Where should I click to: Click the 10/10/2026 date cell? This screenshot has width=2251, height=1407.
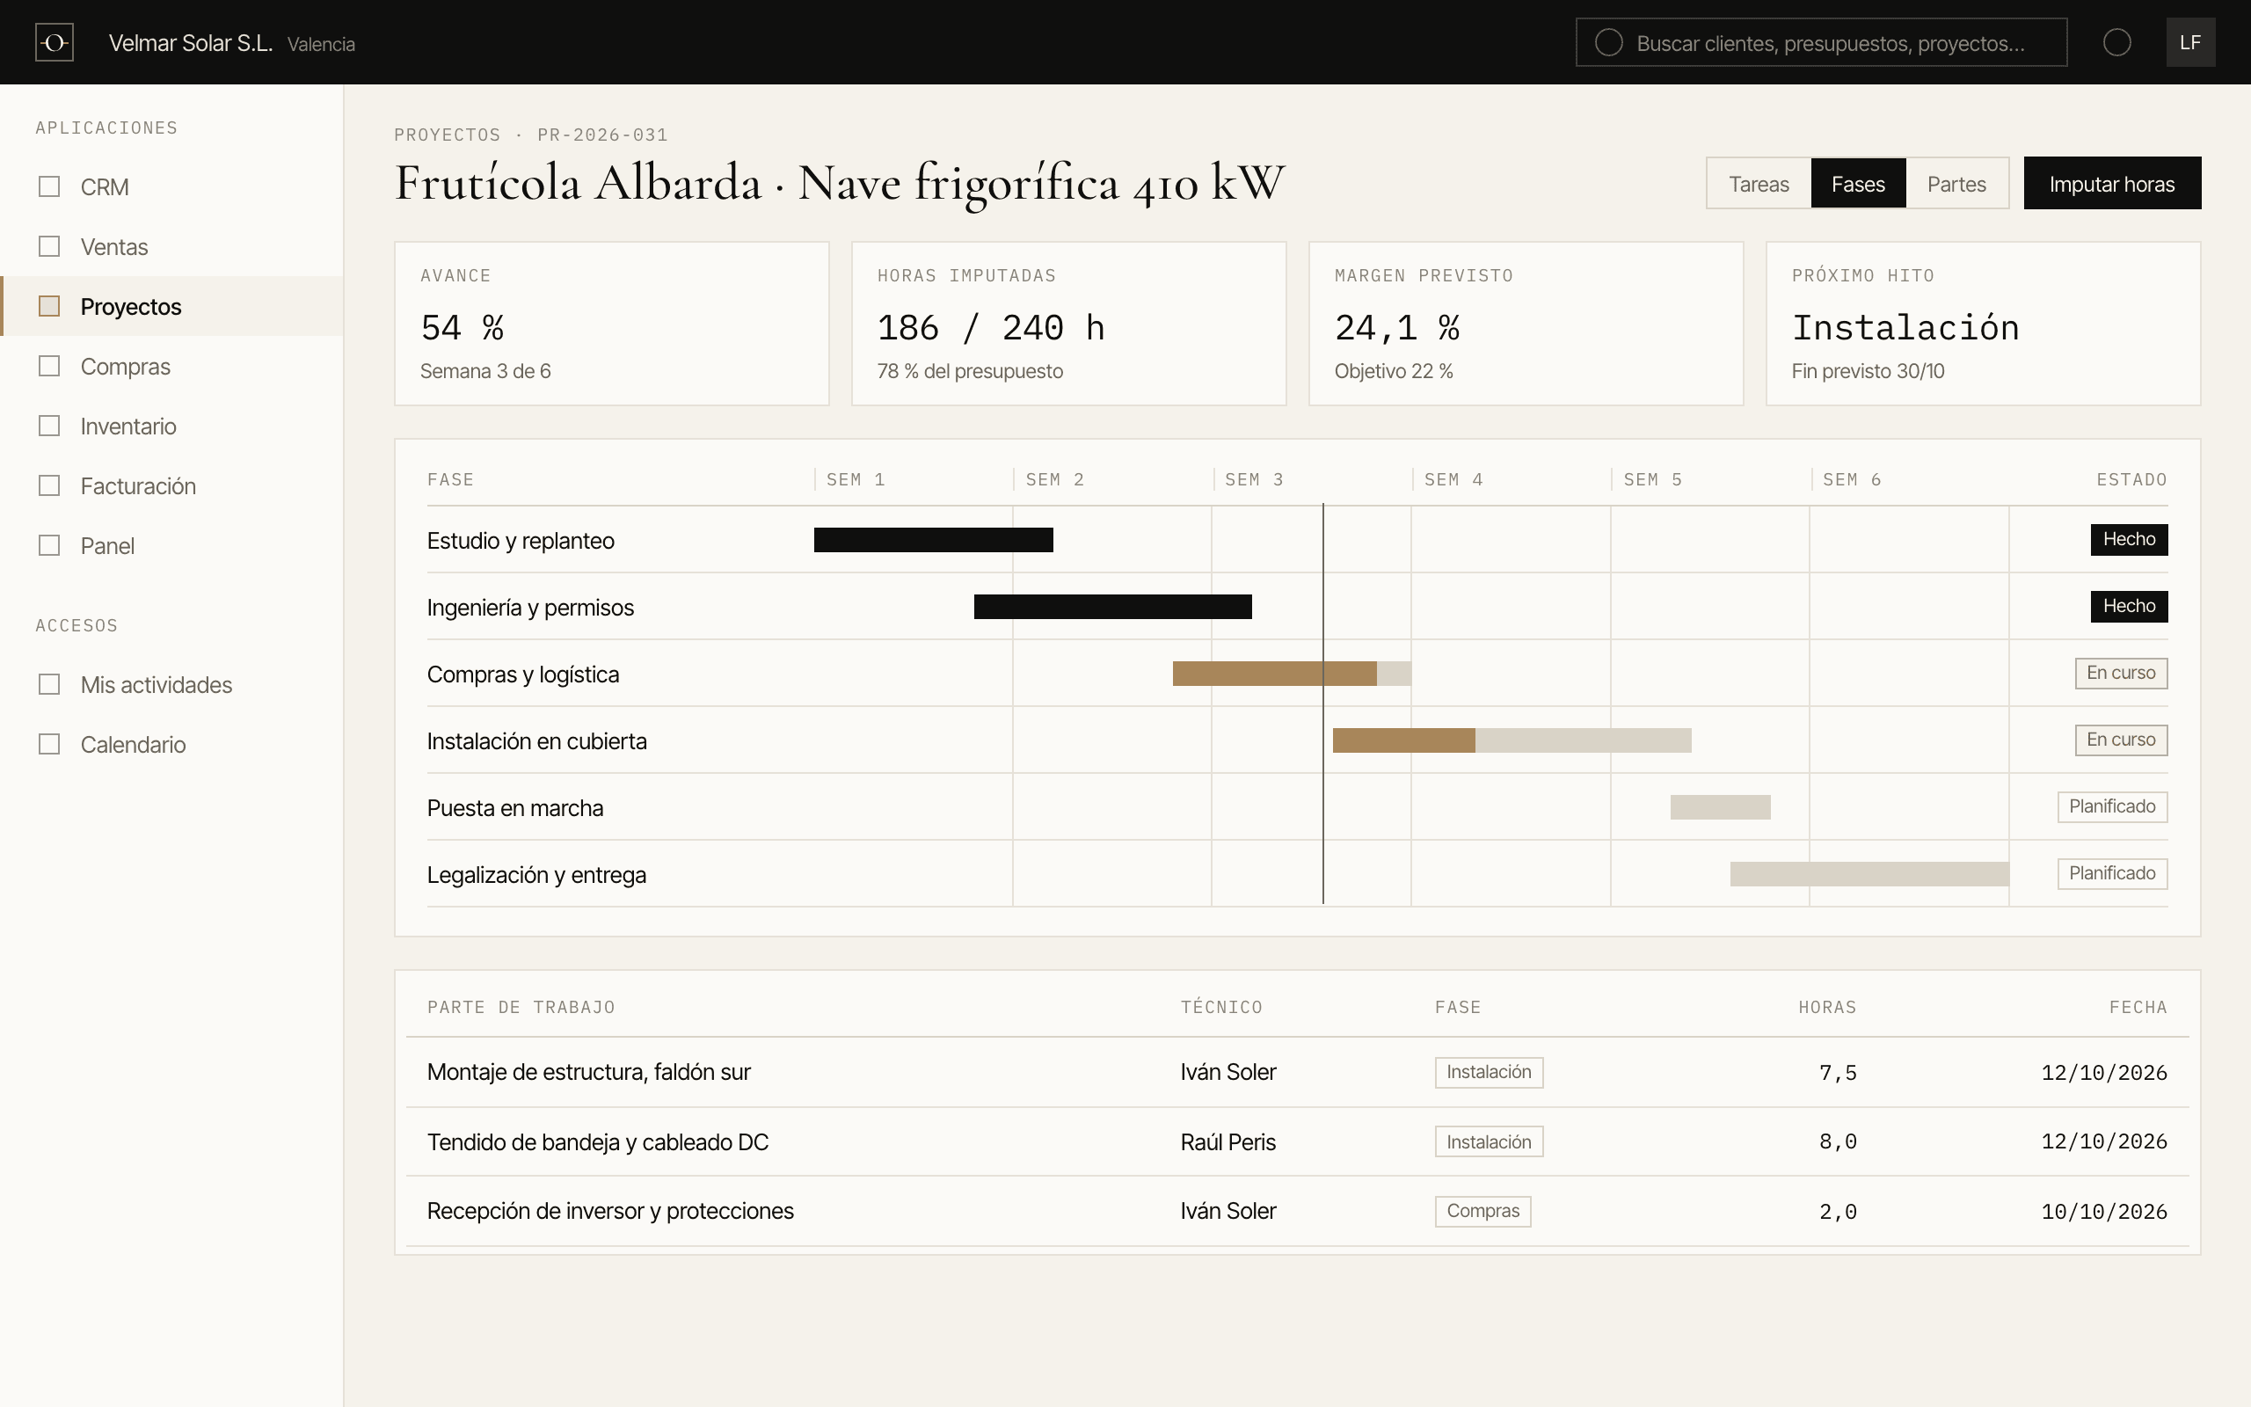pos(2104,1212)
